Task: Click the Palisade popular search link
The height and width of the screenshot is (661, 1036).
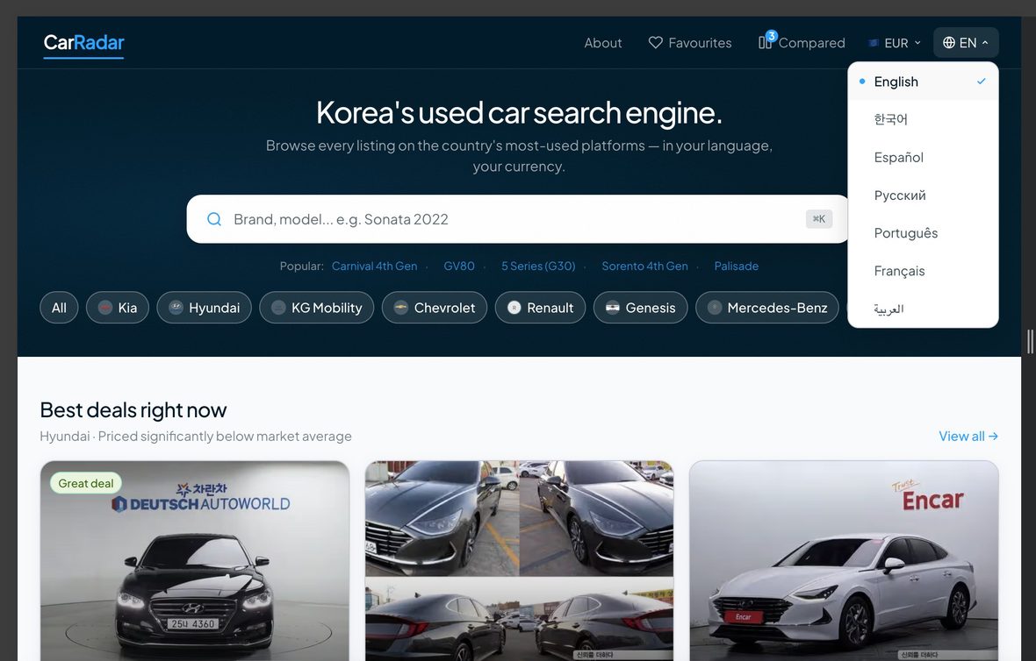Action: pyautogui.click(x=736, y=266)
